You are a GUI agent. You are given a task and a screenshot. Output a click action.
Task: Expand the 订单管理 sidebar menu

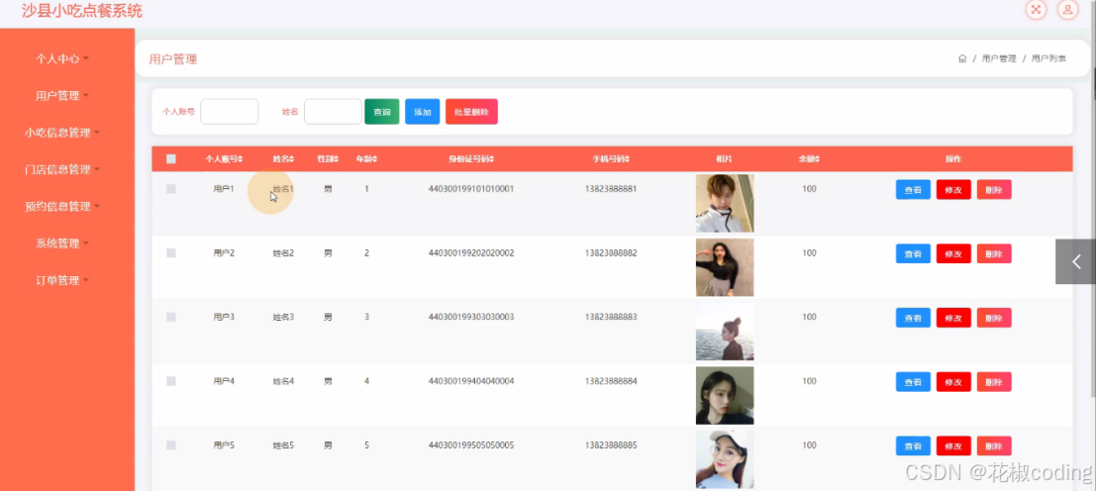tap(62, 281)
